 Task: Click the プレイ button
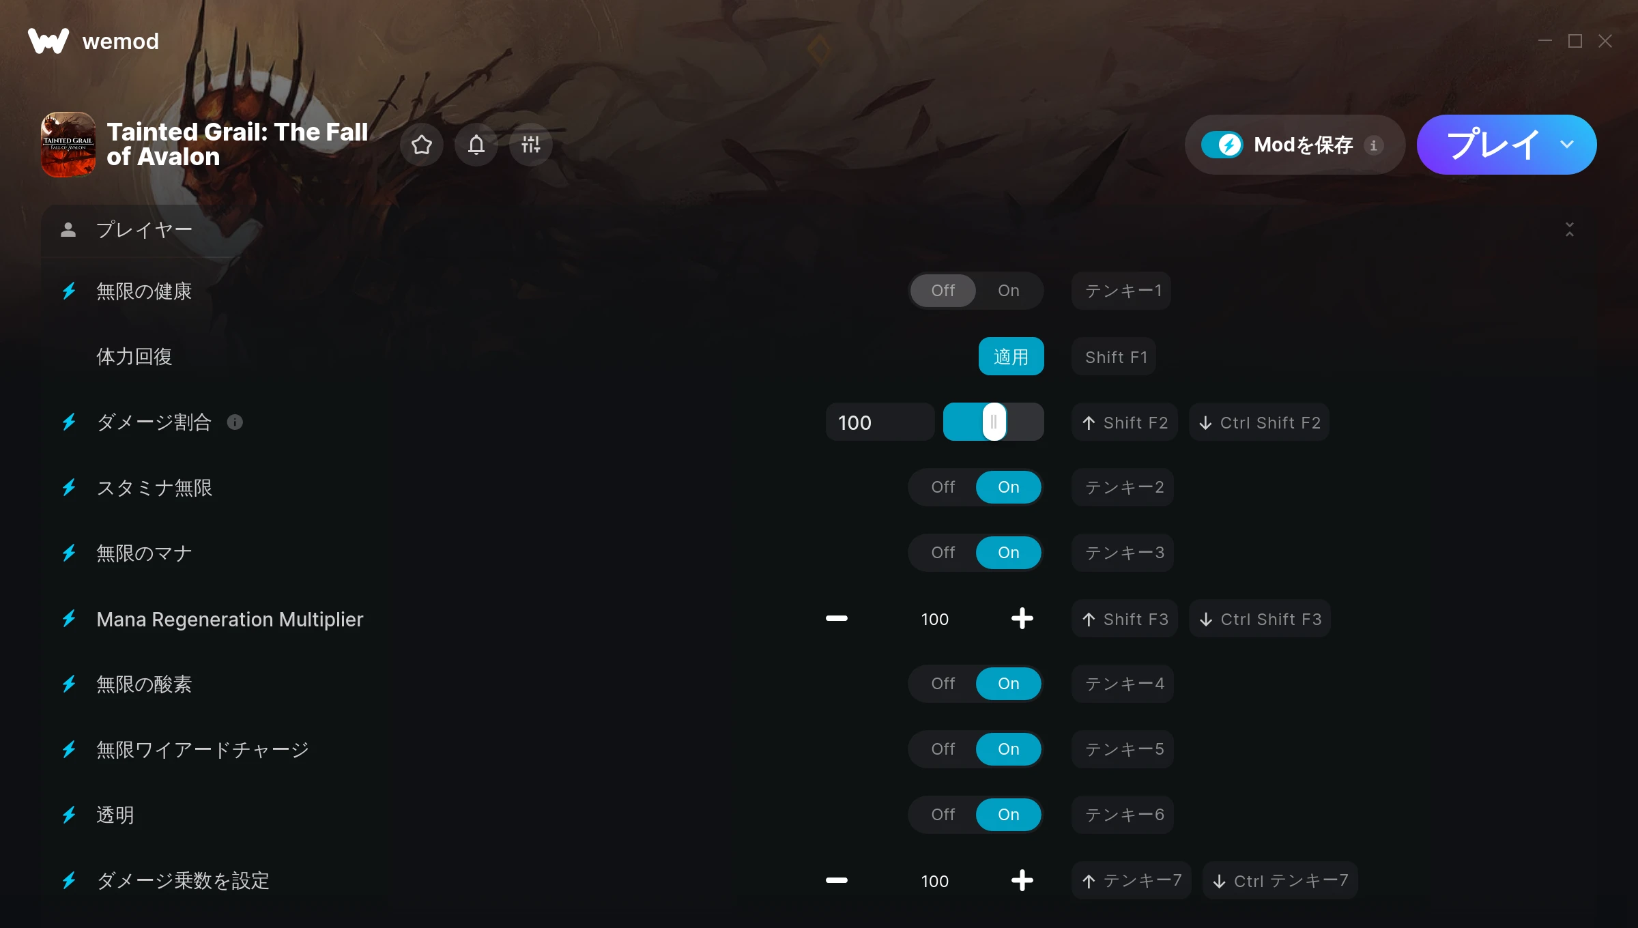click(1492, 145)
